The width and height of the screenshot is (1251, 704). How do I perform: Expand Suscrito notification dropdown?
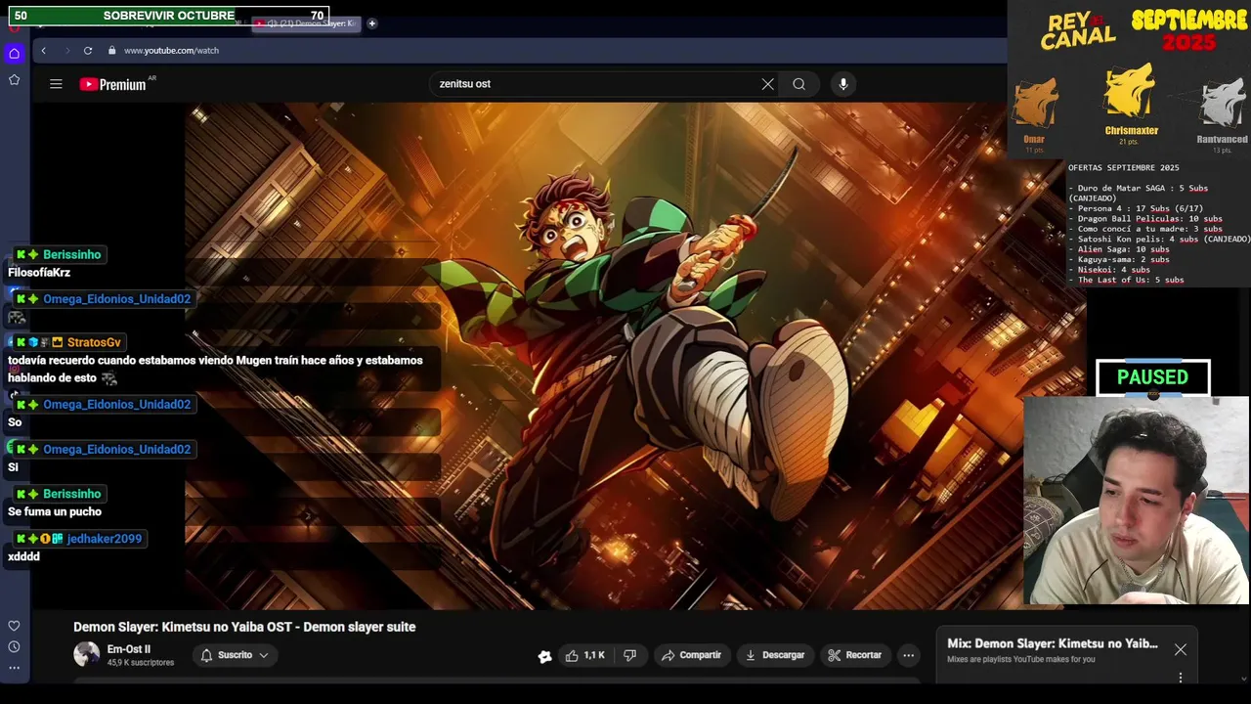point(235,655)
